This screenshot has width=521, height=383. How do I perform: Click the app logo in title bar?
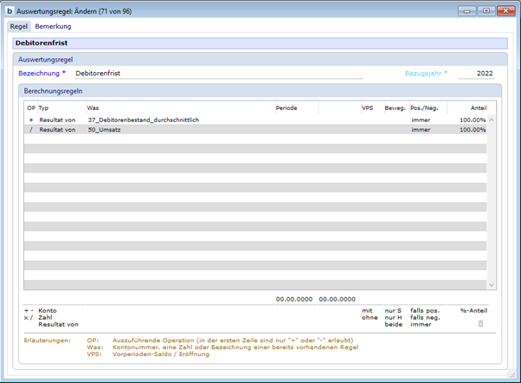coord(10,11)
